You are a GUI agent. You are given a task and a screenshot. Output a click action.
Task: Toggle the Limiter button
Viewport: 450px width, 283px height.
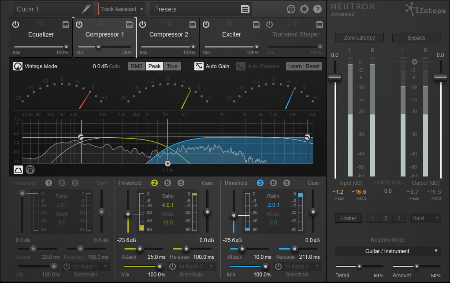click(348, 218)
